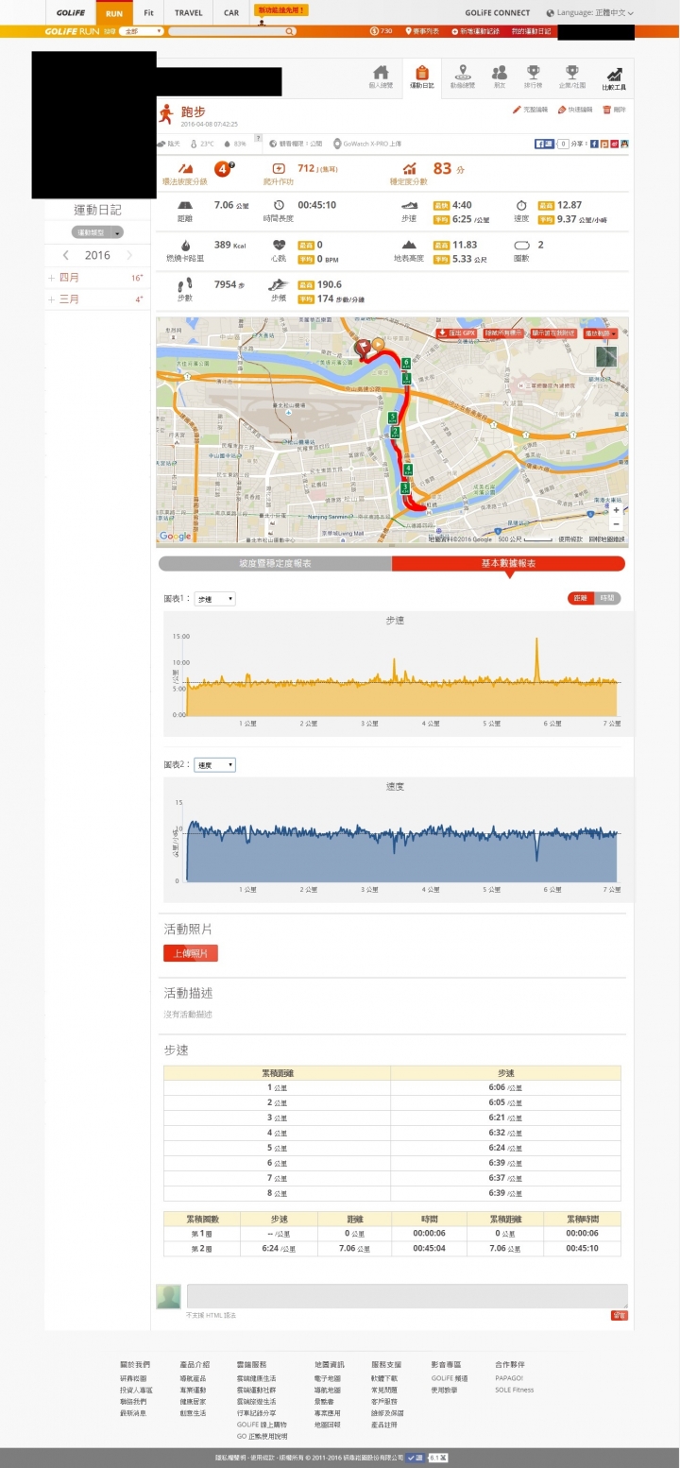Viewport: 680px width, 1468px height.
Task: Zoom in on the map
Action: (x=616, y=510)
